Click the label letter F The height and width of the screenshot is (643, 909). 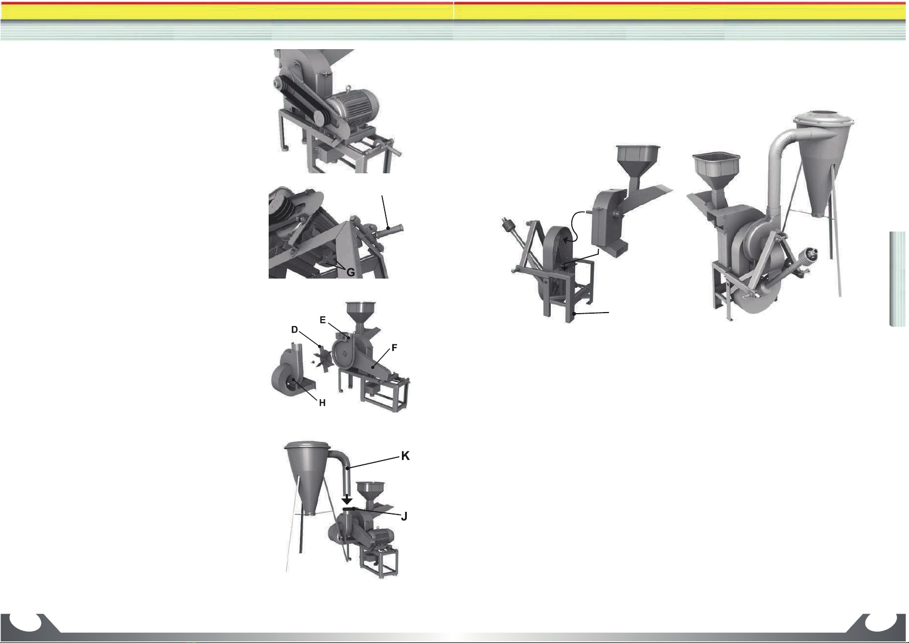click(x=394, y=348)
